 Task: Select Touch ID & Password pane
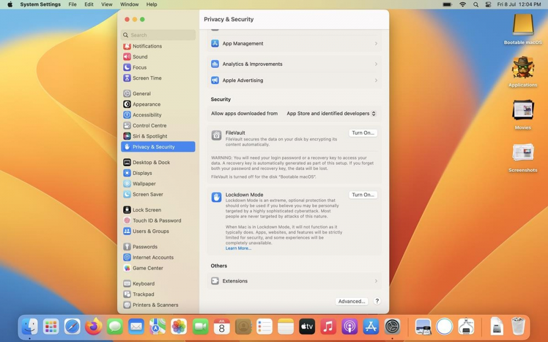pos(156,221)
